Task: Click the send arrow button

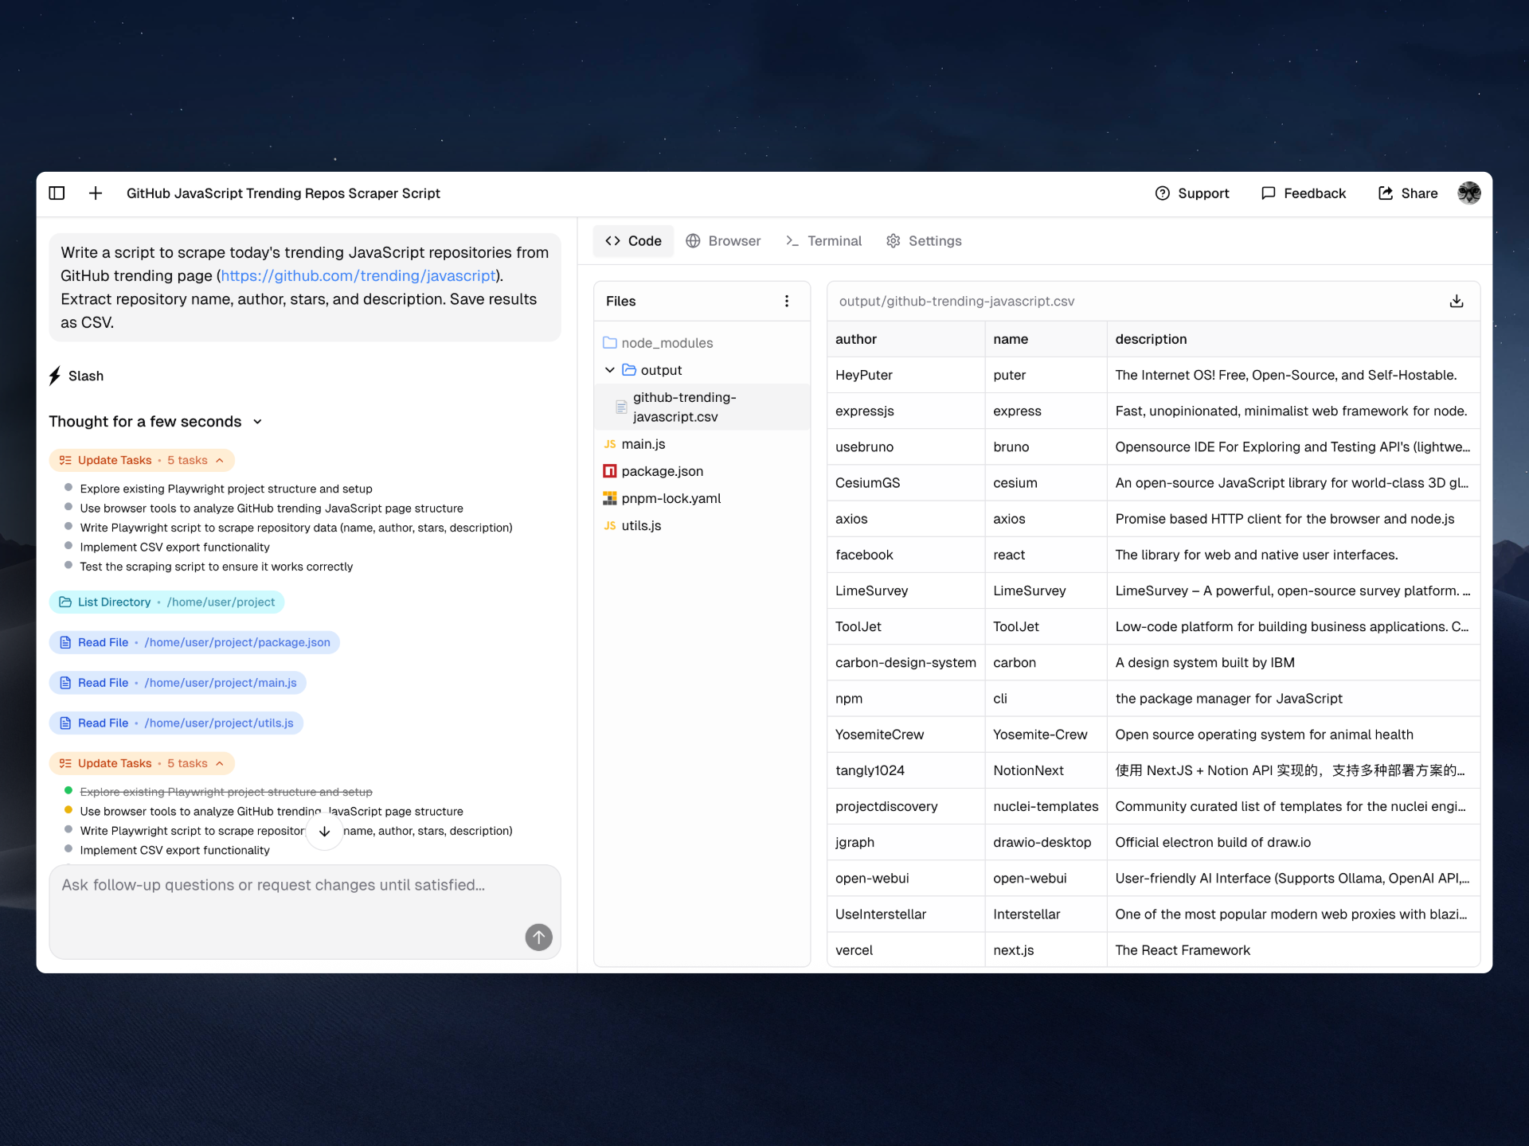Action: point(538,937)
